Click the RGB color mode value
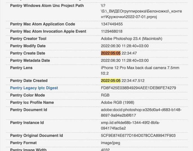This screenshot has width=193, height=151. [105, 95]
